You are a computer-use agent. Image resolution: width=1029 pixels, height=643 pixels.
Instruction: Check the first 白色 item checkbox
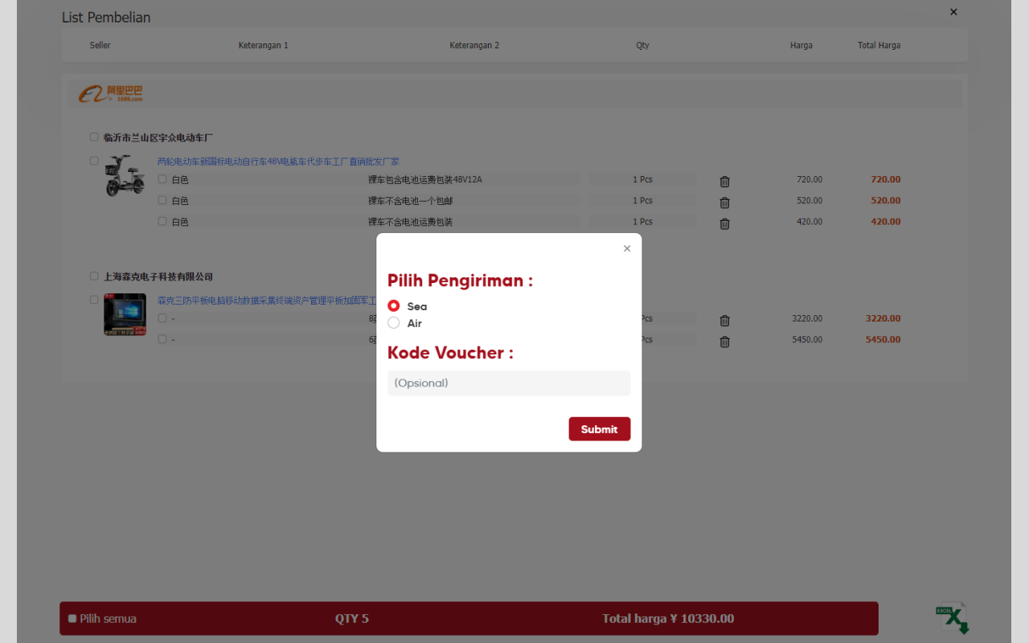(x=162, y=178)
